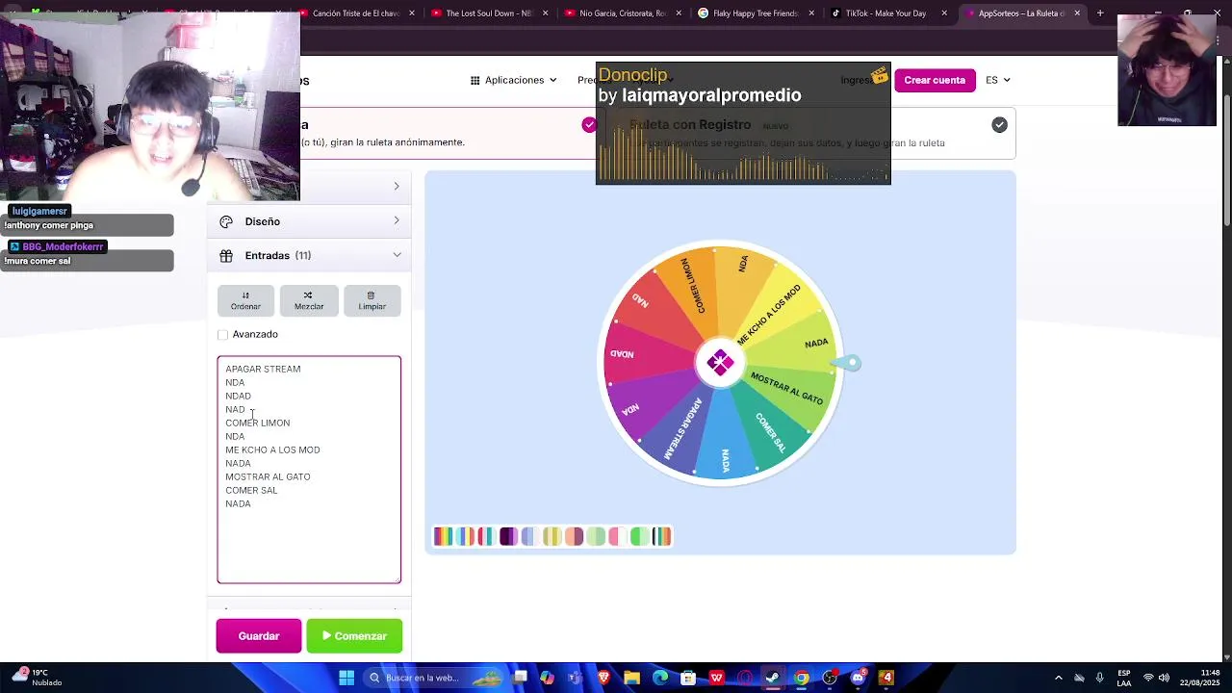
Task: Click the APAGAR STREAM entry line
Action: (x=263, y=369)
